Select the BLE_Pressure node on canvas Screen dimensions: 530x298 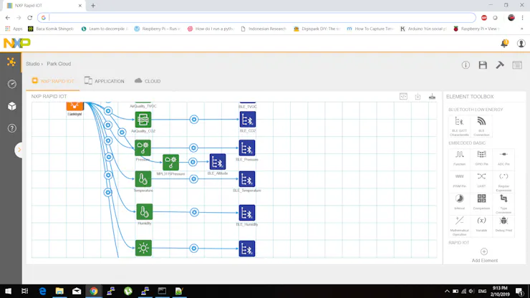pos(247,148)
